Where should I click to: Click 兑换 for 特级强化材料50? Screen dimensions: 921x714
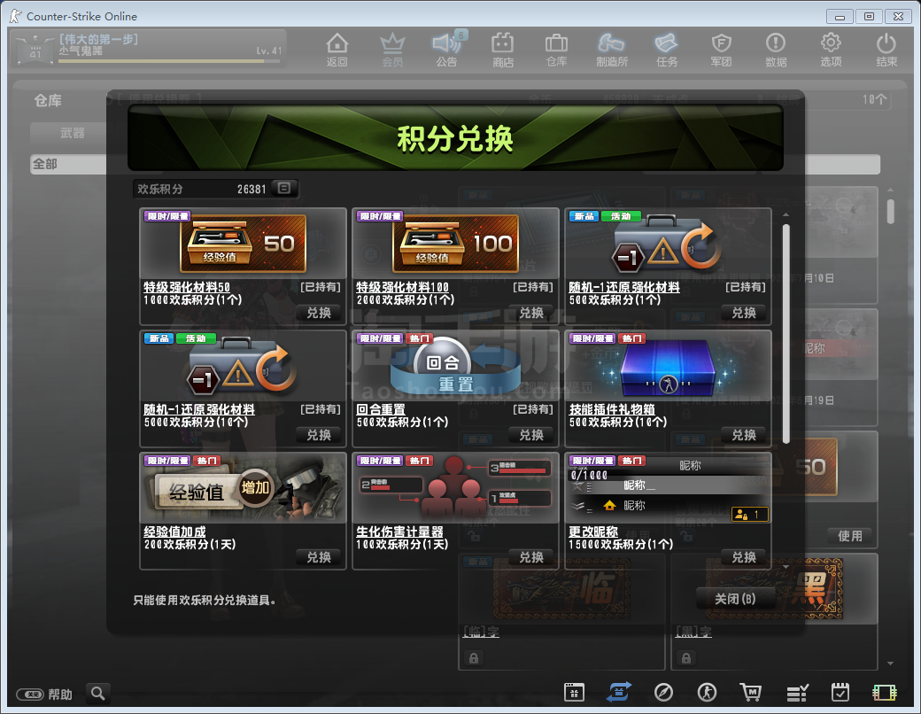[x=319, y=313]
